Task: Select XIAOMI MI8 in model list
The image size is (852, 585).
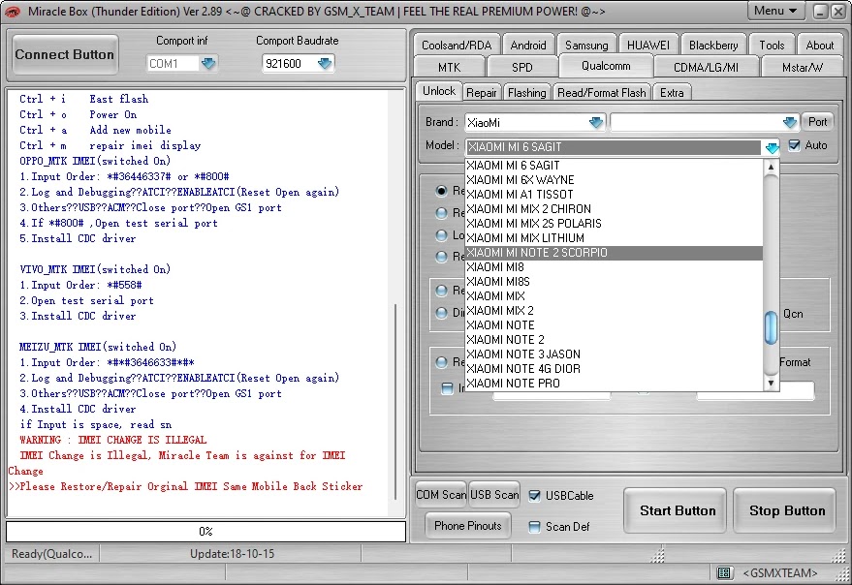Action: (x=614, y=267)
